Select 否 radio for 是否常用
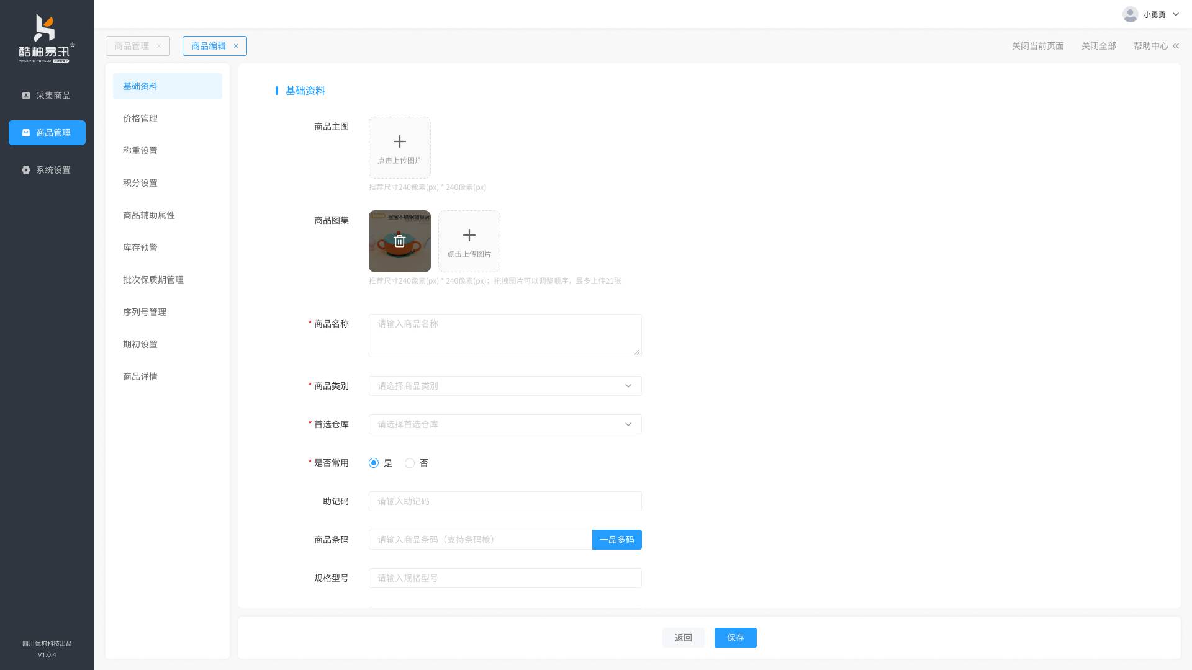The width and height of the screenshot is (1192, 670). tap(410, 463)
